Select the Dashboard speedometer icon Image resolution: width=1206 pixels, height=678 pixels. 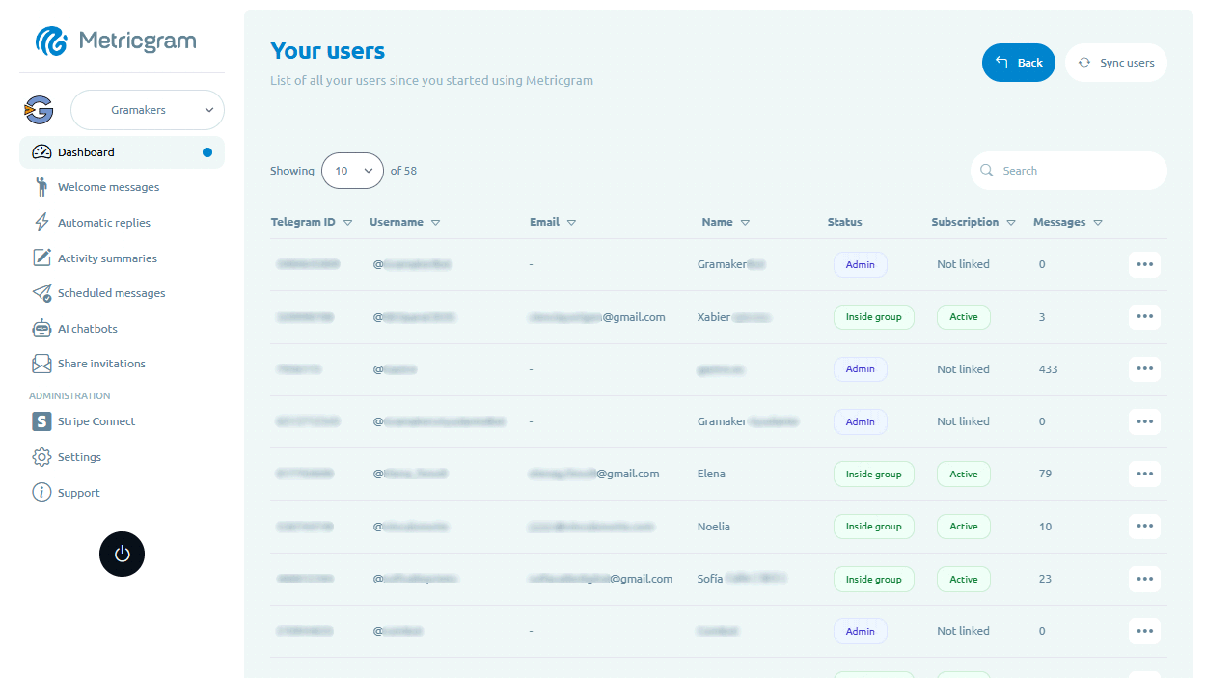tap(41, 151)
